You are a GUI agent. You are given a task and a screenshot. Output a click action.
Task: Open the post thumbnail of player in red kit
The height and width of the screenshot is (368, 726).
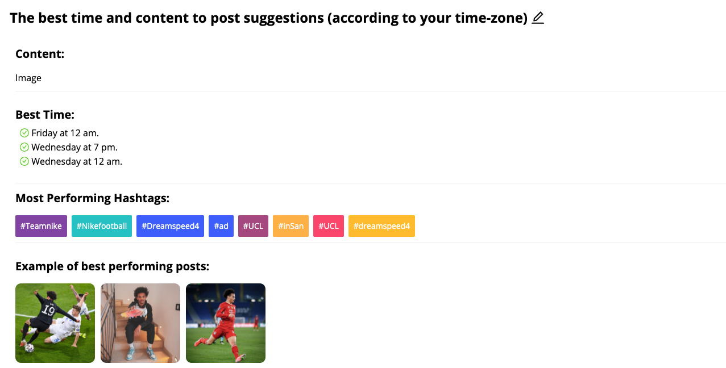(226, 323)
